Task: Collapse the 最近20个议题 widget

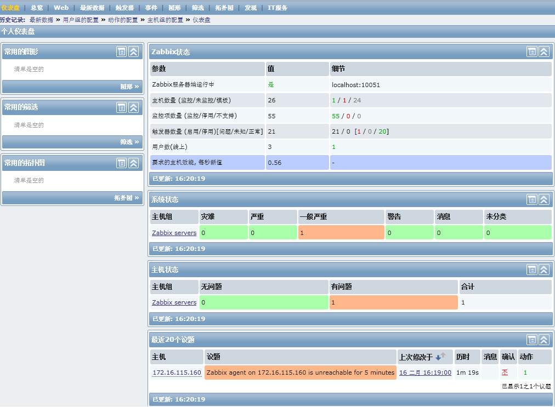Action: (544, 340)
